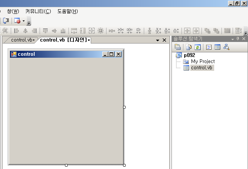Open the 도움말(H) menu
Viewport: 248px width, 169px height.
(68, 12)
